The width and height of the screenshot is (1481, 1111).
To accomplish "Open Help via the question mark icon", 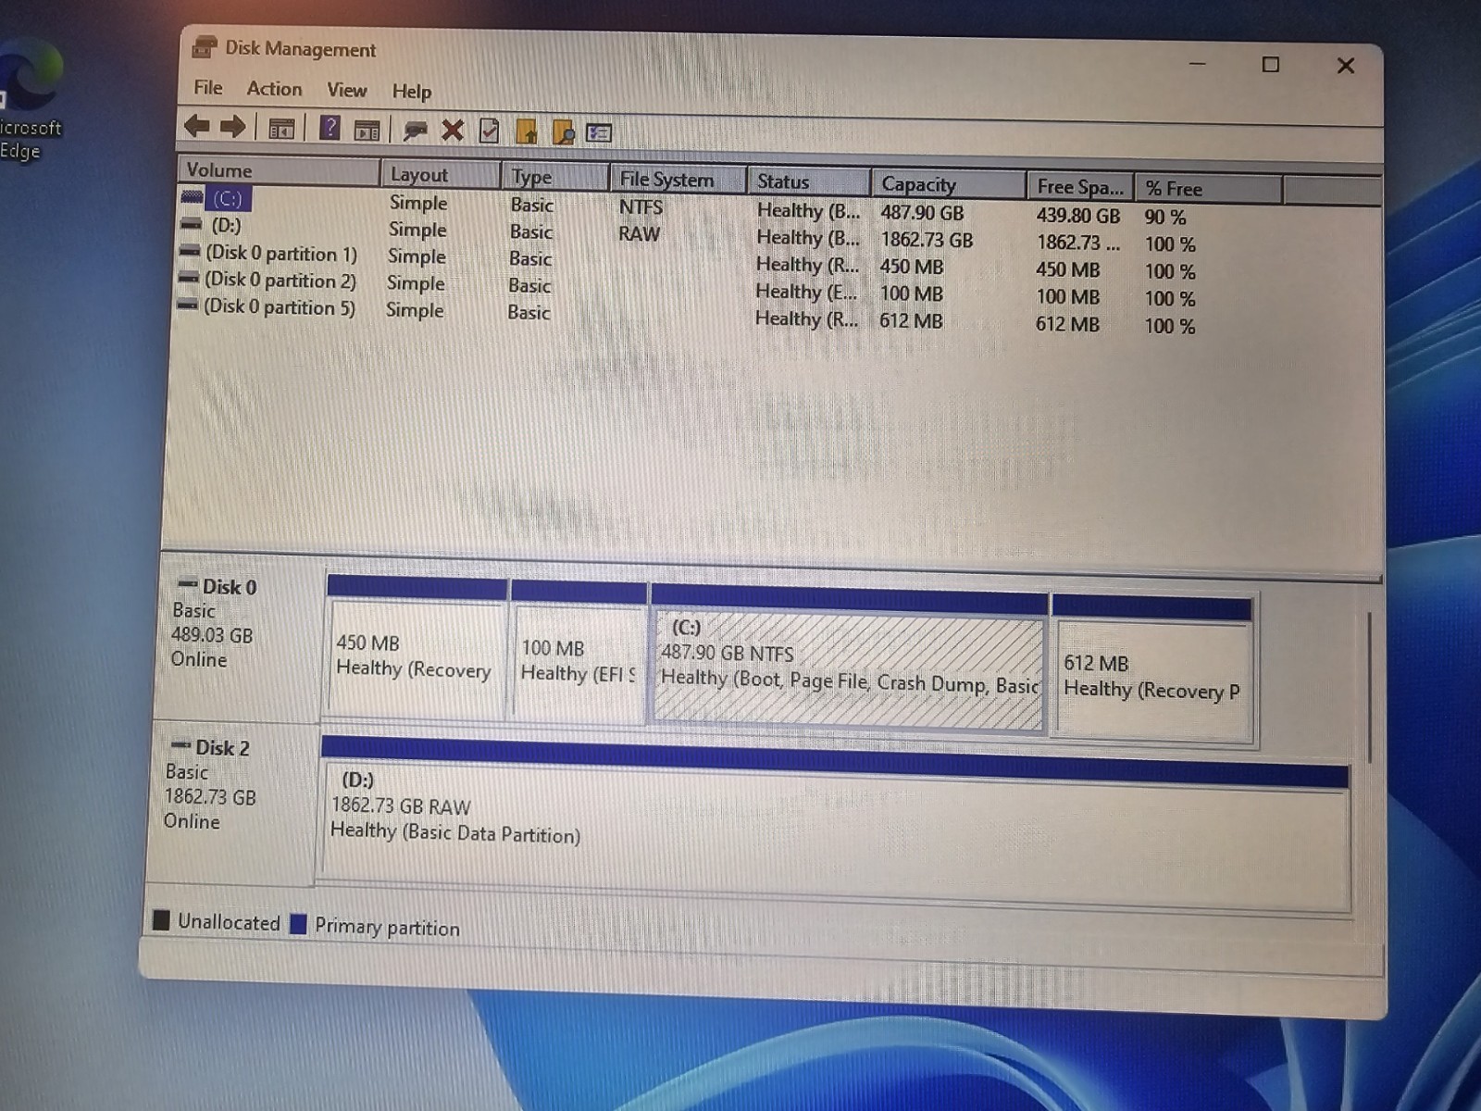I will [330, 129].
